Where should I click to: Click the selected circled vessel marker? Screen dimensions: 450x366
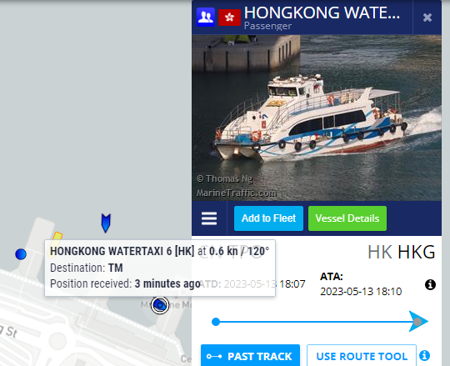(160, 305)
